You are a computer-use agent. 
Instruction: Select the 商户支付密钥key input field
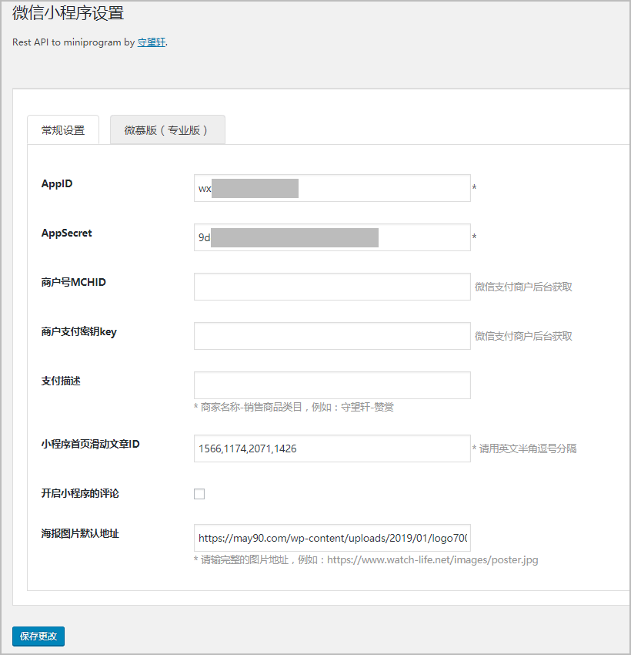[x=331, y=335]
